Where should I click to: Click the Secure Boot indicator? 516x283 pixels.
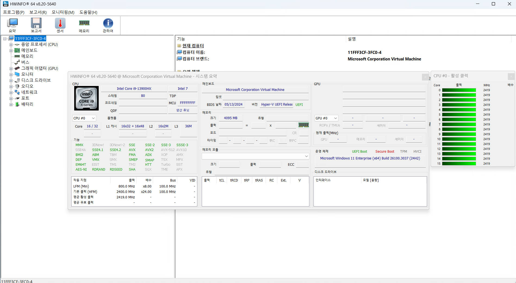click(385, 152)
